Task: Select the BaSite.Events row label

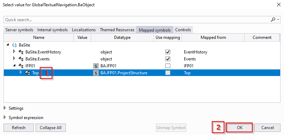Action: pyautogui.click(x=37, y=59)
